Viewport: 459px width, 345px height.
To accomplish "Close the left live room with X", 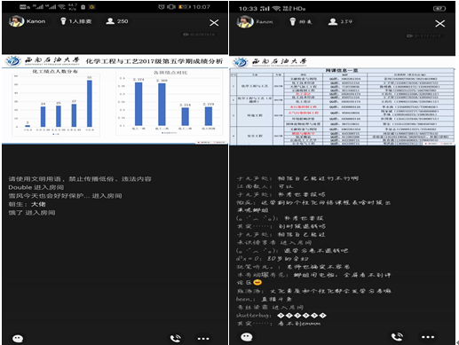I will point(214,23).
